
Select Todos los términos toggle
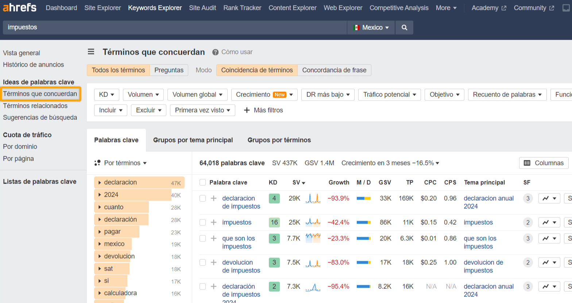tap(118, 70)
